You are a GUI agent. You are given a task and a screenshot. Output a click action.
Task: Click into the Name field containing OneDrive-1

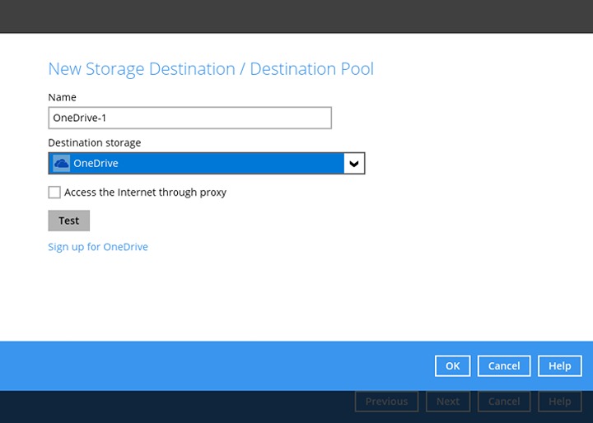coord(189,118)
